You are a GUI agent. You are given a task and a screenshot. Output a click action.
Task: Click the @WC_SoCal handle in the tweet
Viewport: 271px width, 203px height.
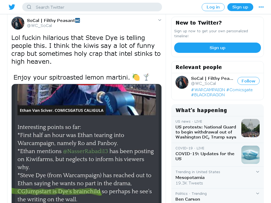[39, 26]
